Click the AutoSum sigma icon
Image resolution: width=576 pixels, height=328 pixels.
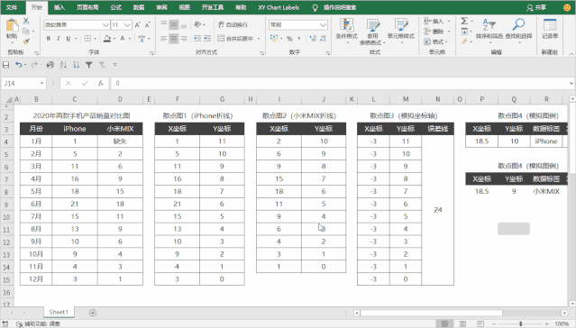pyautogui.click(x=465, y=21)
